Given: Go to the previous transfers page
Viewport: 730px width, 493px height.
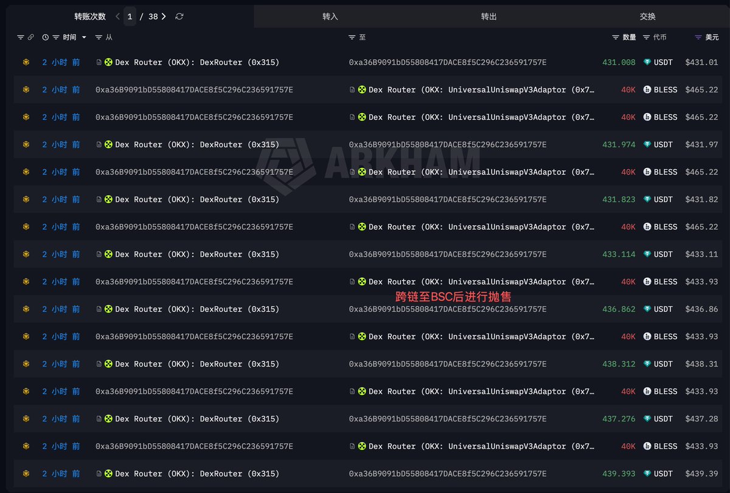Looking at the screenshot, I should [x=117, y=16].
